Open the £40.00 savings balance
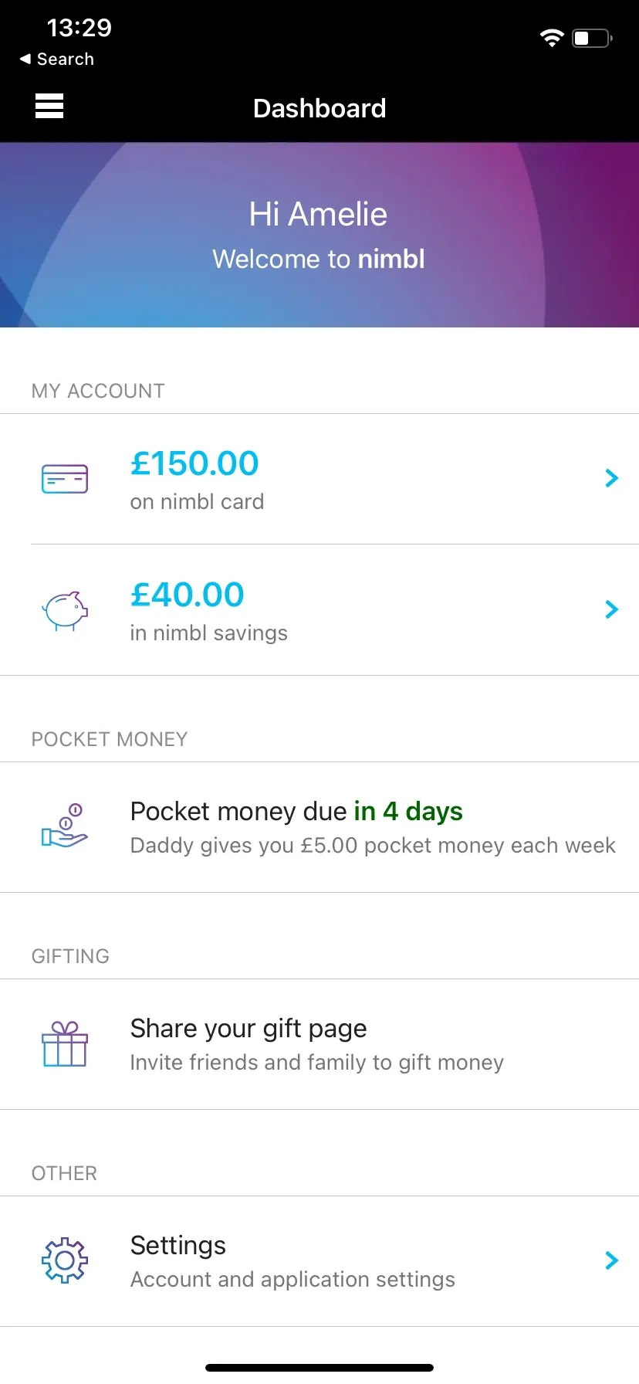The height and width of the screenshot is (1384, 639). coord(188,595)
